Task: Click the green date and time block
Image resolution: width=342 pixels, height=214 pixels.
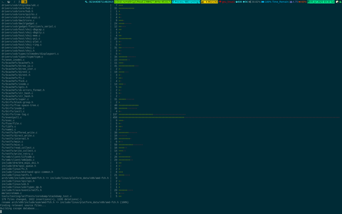Action: click(x=321, y=2)
